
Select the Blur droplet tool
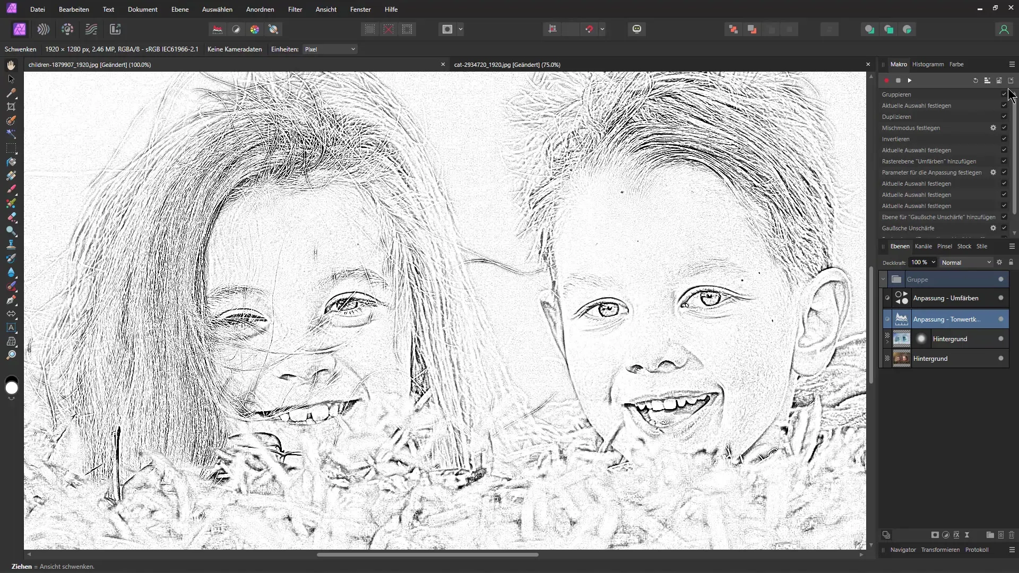click(11, 272)
